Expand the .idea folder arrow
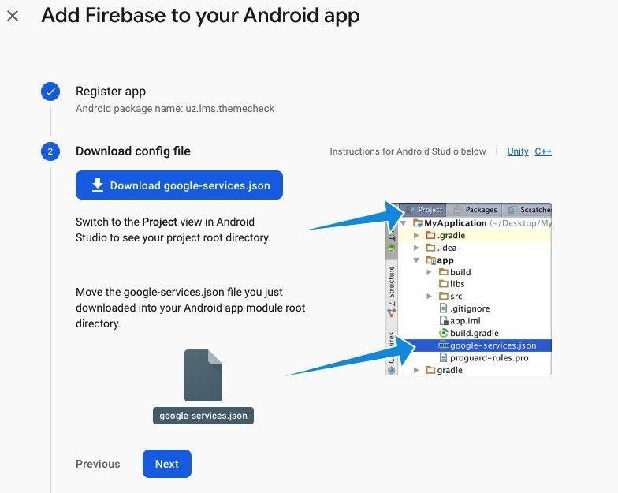The height and width of the screenshot is (493, 618). point(417,248)
